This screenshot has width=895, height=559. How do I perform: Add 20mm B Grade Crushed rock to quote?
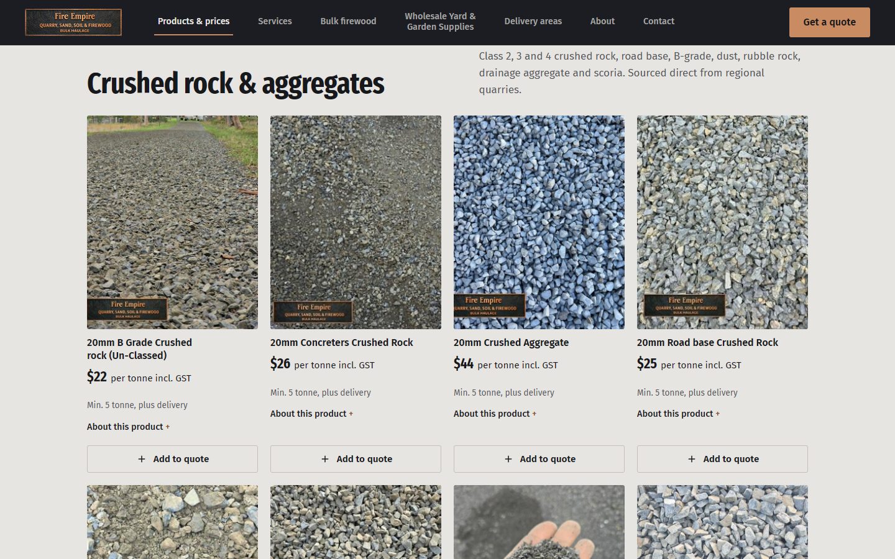[x=172, y=459]
